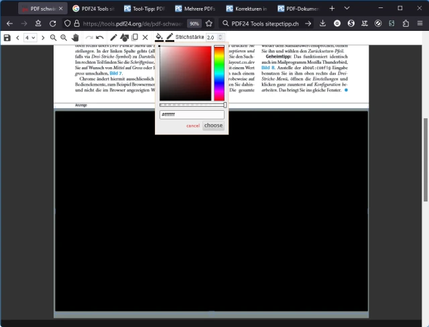This screenshot has height=327, width=429.
Task: Select the pencil drawing tool
Action: pos(113,38)
